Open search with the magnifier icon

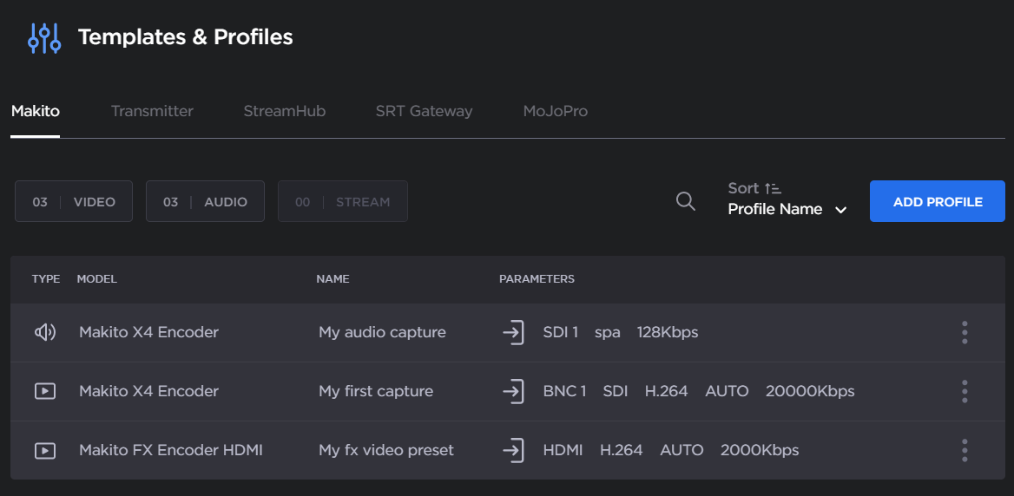click(x=686, y=201)
